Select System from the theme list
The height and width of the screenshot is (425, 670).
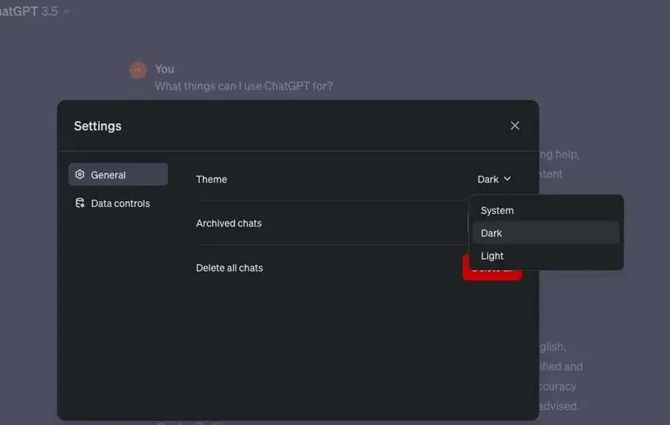pos(497,211)
